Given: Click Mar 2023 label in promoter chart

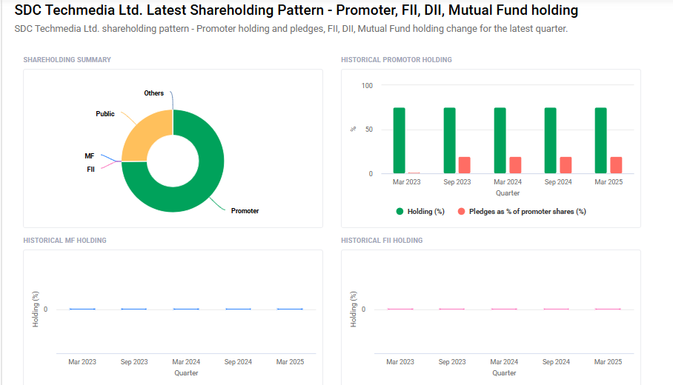Looking at the screenshot, I should pos(406,182).
